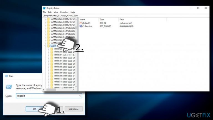
Task: Select the {00000315-0000-0000 key label
Action: pos(64,79)
